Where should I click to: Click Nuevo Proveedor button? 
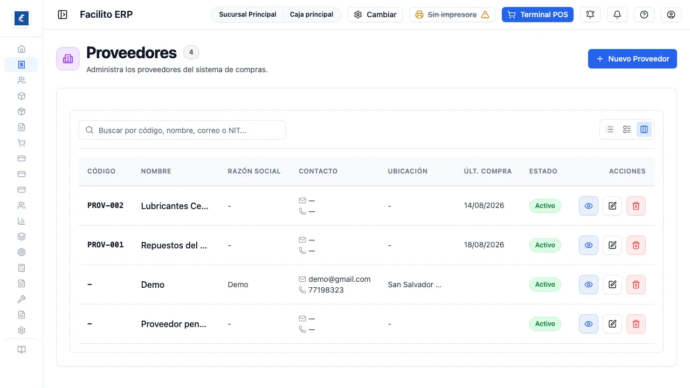click(632, 59)
